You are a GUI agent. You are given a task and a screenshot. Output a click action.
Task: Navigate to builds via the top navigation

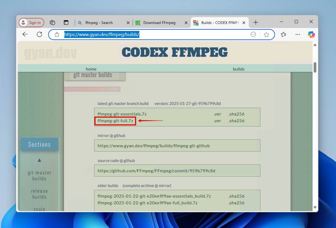[238, 69]
